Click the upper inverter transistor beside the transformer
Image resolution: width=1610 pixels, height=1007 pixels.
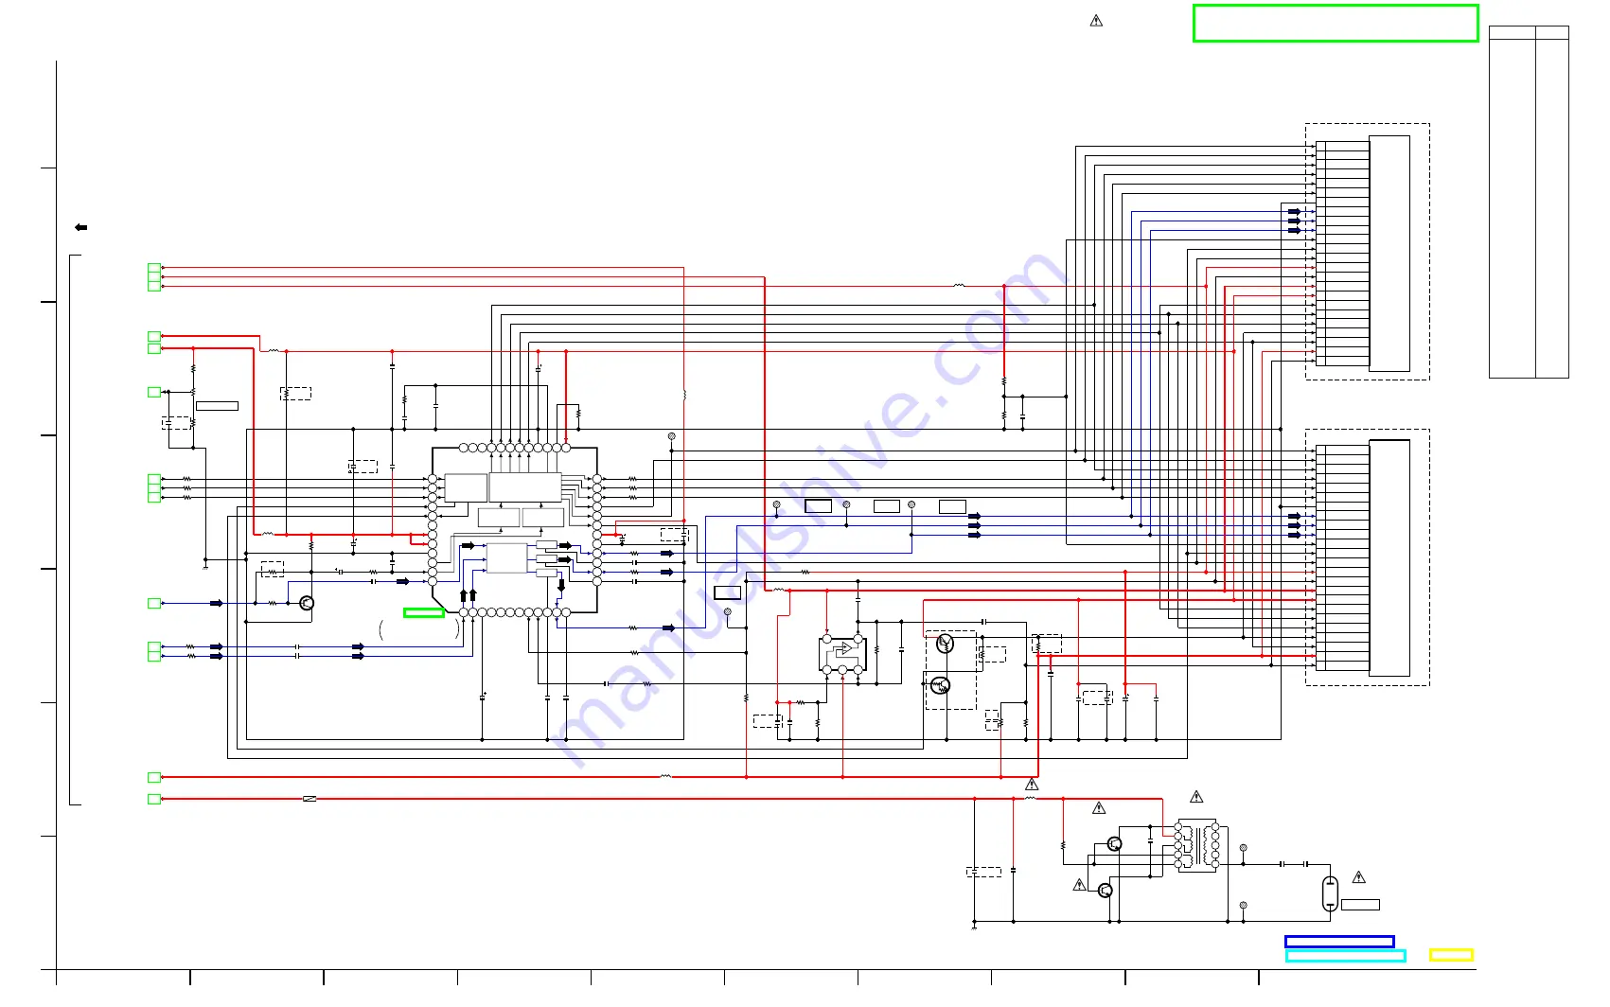click(1115, 844)
